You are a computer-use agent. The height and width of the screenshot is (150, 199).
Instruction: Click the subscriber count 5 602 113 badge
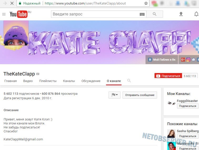(190, 76)
